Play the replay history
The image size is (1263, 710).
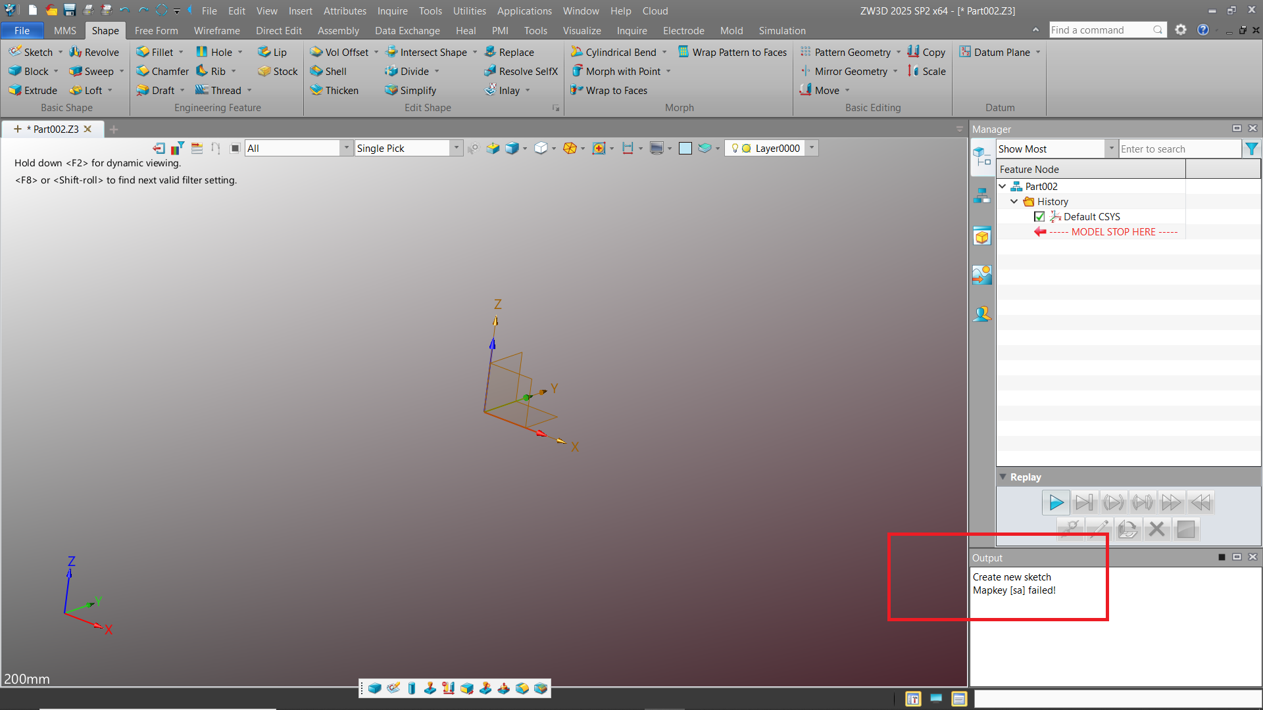pyautogui.click(x=1056, y=503)
